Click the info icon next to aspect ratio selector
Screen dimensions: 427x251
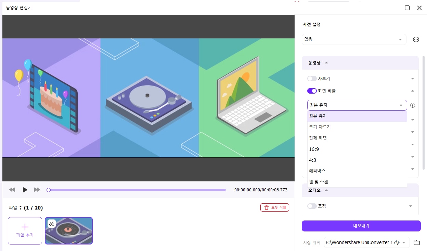pos(413,105)
